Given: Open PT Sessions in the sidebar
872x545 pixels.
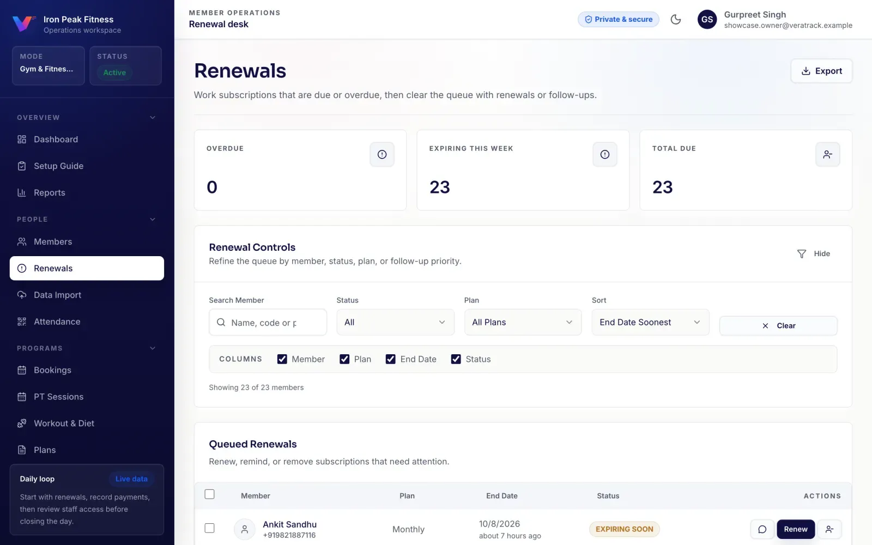Looking at the screenshot, I should pyautogui.click(x=87, y=397).
